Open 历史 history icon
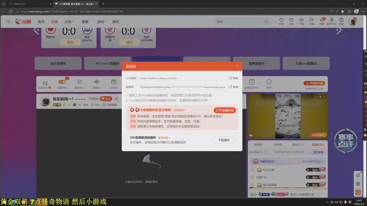 [281, 22]
